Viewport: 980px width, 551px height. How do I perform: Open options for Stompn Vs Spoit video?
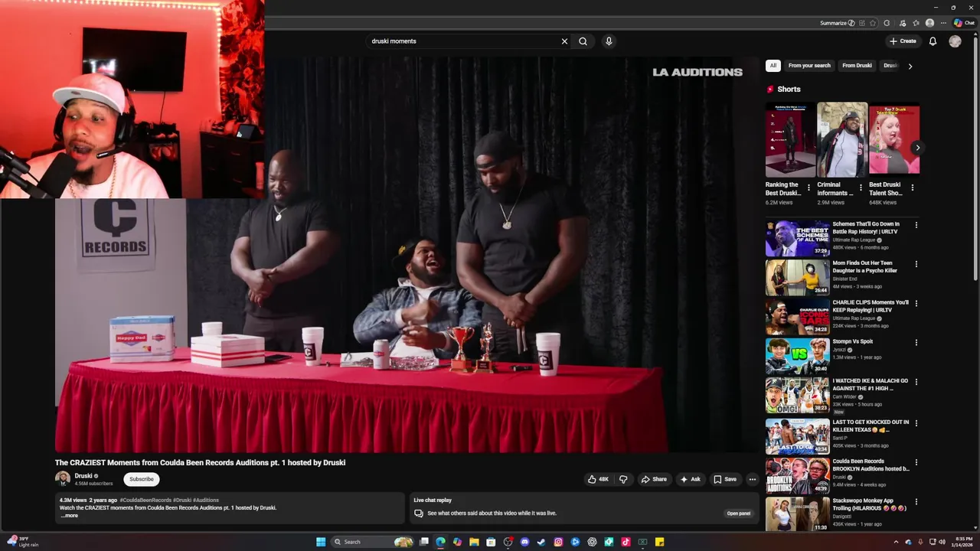[916, 342]
